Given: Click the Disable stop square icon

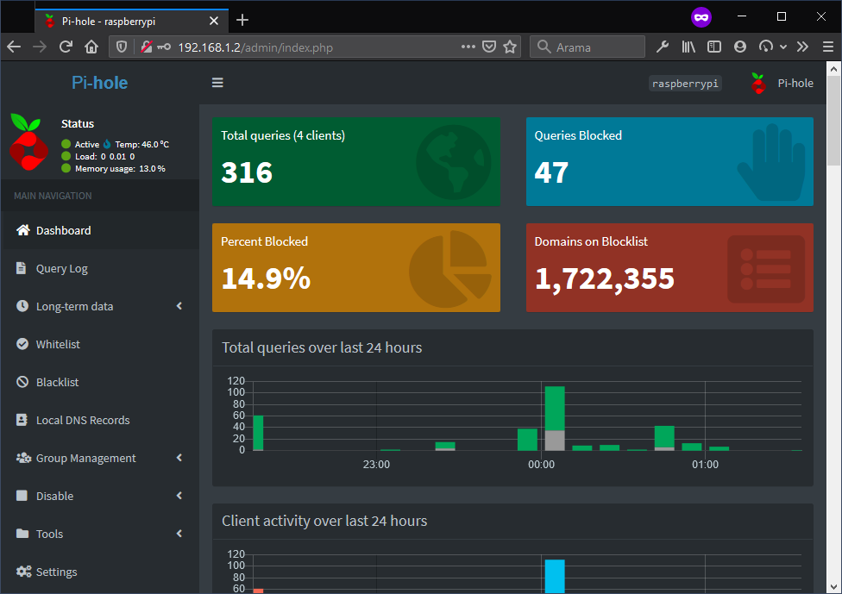Looking at the screenshot, I should pos(22,495).
